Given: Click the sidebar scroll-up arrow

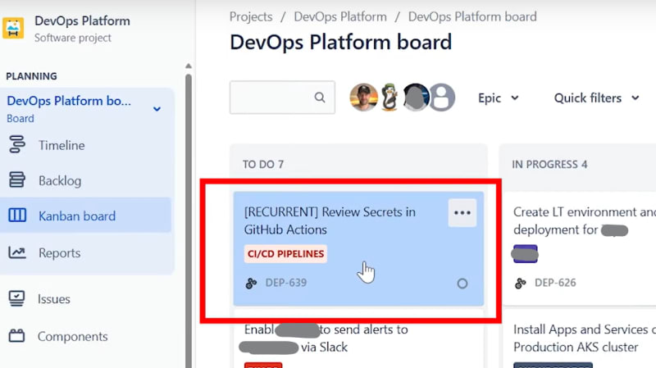Looking at the screenshot, I should 189,66.
